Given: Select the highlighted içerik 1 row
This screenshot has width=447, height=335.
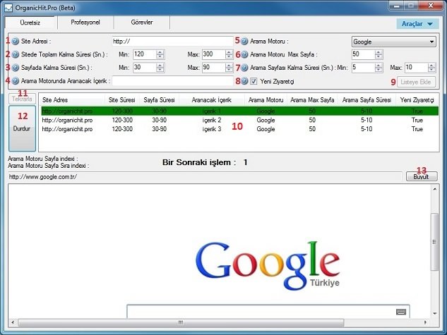Looking at the screenshot, I should tap(240, 111).
